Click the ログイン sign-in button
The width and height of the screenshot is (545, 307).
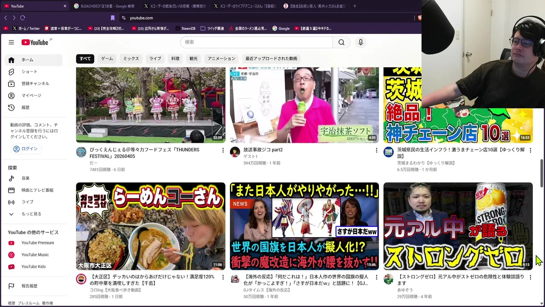(x=26, y=149)
